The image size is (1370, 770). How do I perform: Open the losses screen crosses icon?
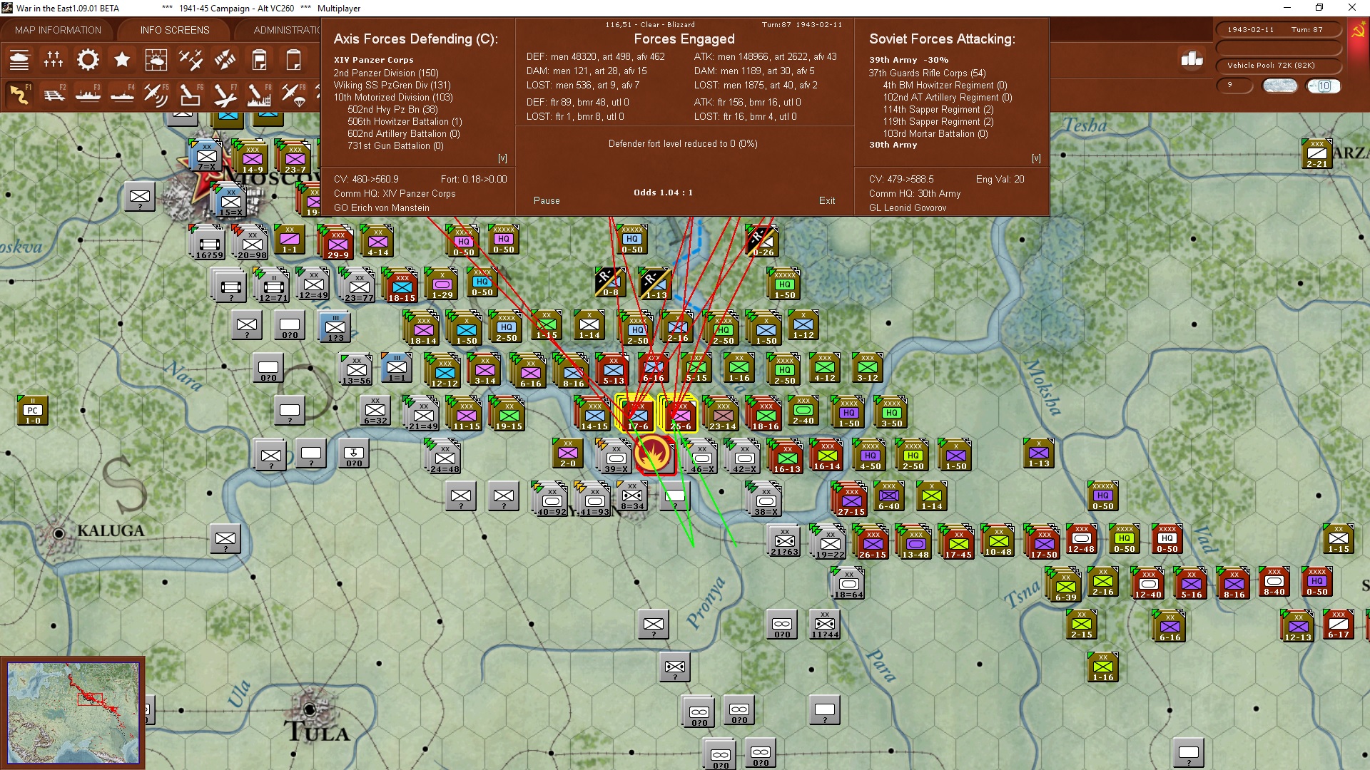click(x=54, y=60)
